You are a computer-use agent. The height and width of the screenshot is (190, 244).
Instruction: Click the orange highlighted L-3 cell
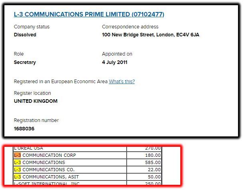[x=17, y=155]
